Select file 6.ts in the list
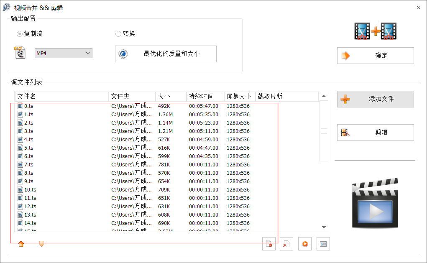 [28, 156]
